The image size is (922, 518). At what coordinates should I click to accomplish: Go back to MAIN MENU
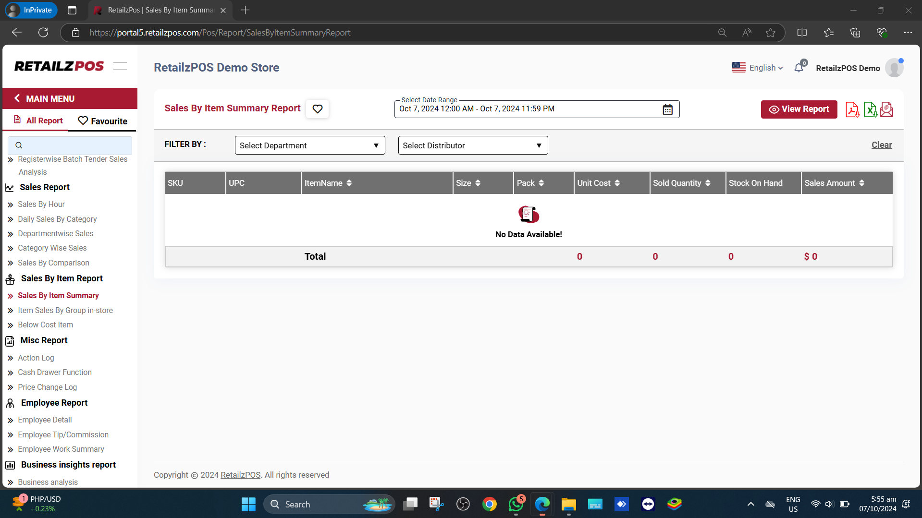[x=50, y=98]
